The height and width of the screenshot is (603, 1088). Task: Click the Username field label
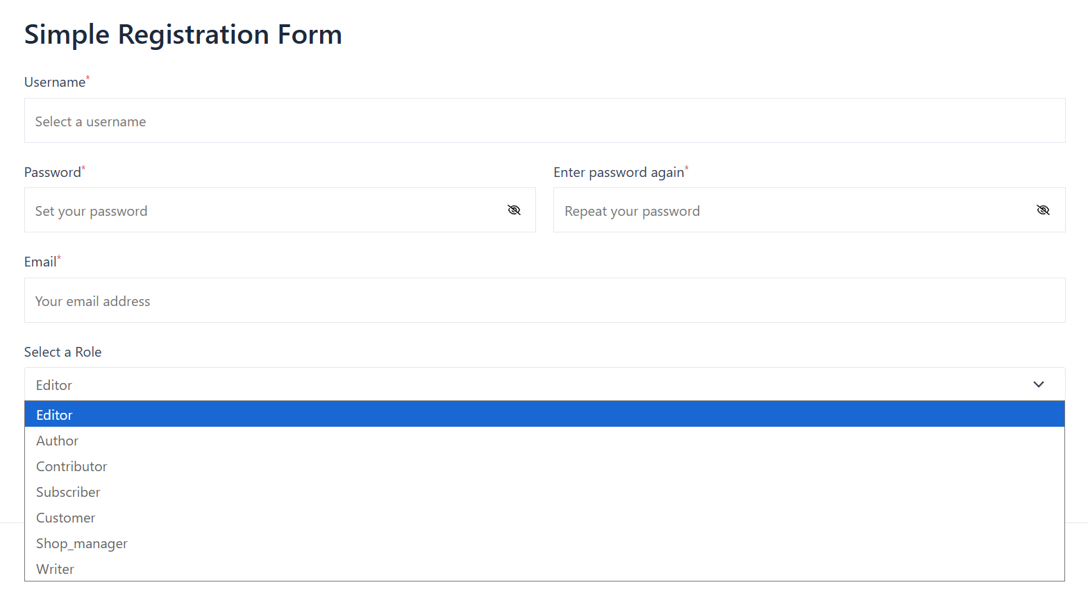click(55, 83)
